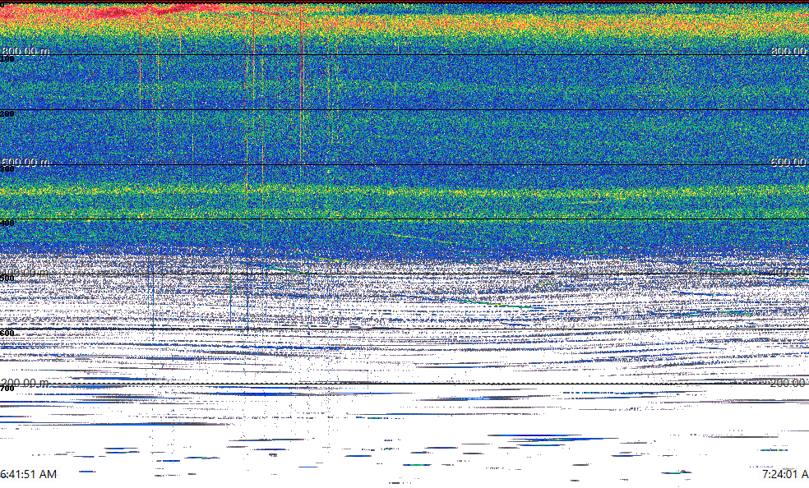Select the bold 300 depth gridline label
Screen dimensions: 809x488
(x=7, y=169)
